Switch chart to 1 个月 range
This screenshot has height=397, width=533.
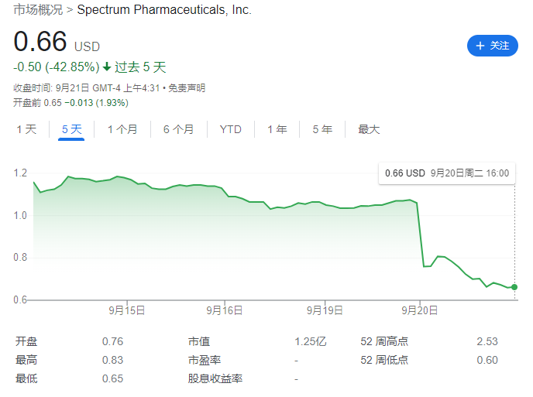point(122,129)
